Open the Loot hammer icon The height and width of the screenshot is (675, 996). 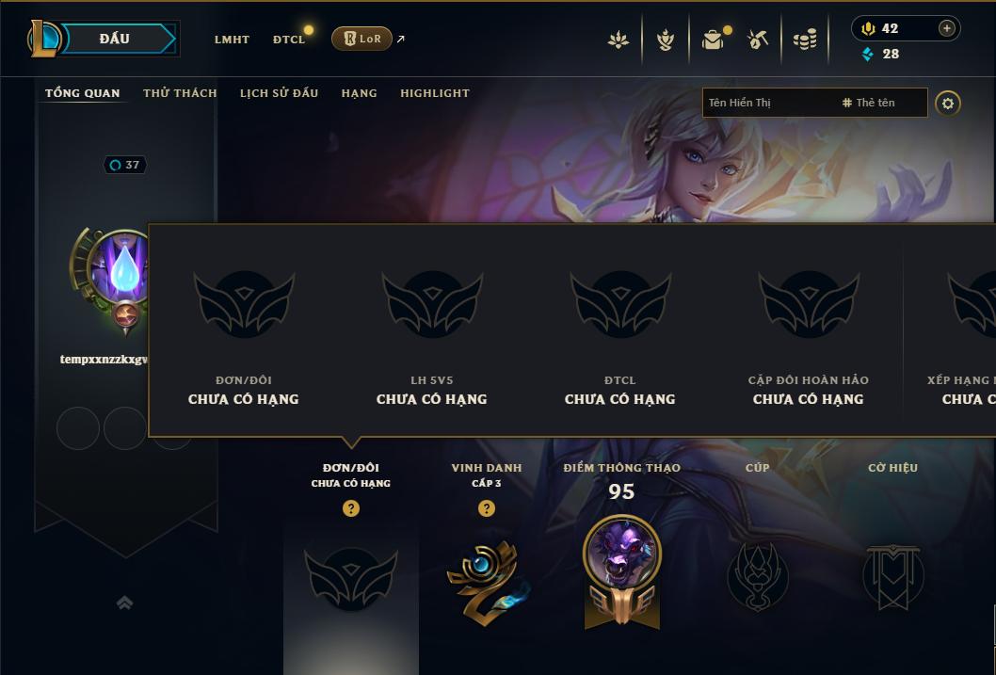(x=758, y=40)
